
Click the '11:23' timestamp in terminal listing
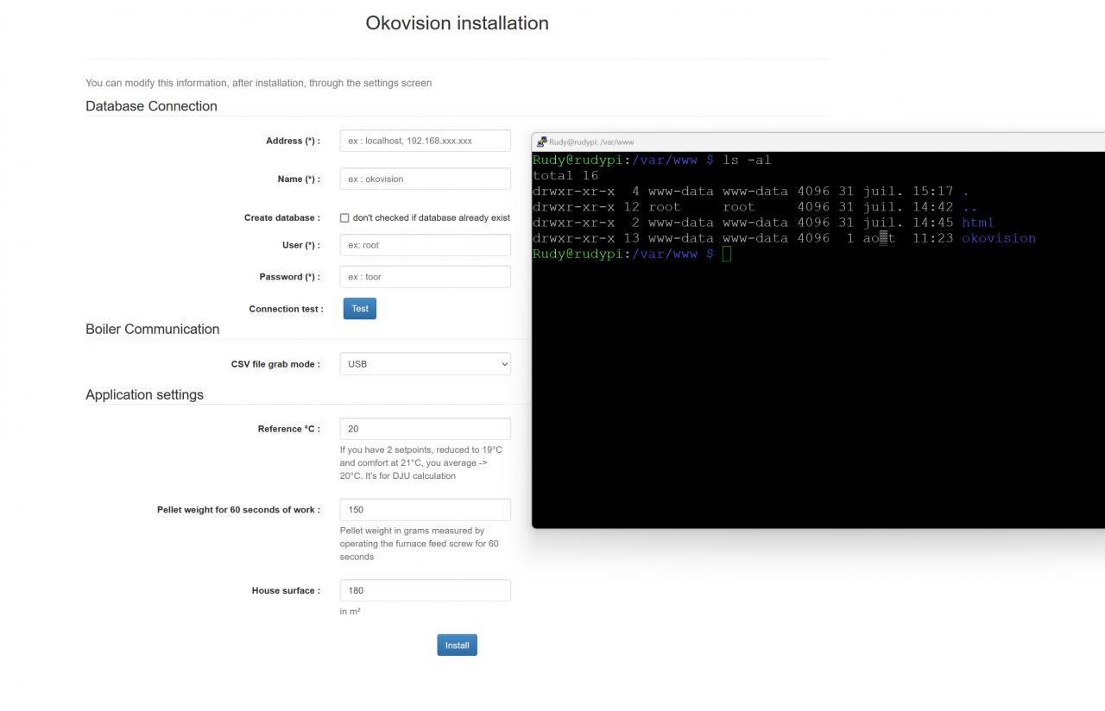[x=932, y=238]
